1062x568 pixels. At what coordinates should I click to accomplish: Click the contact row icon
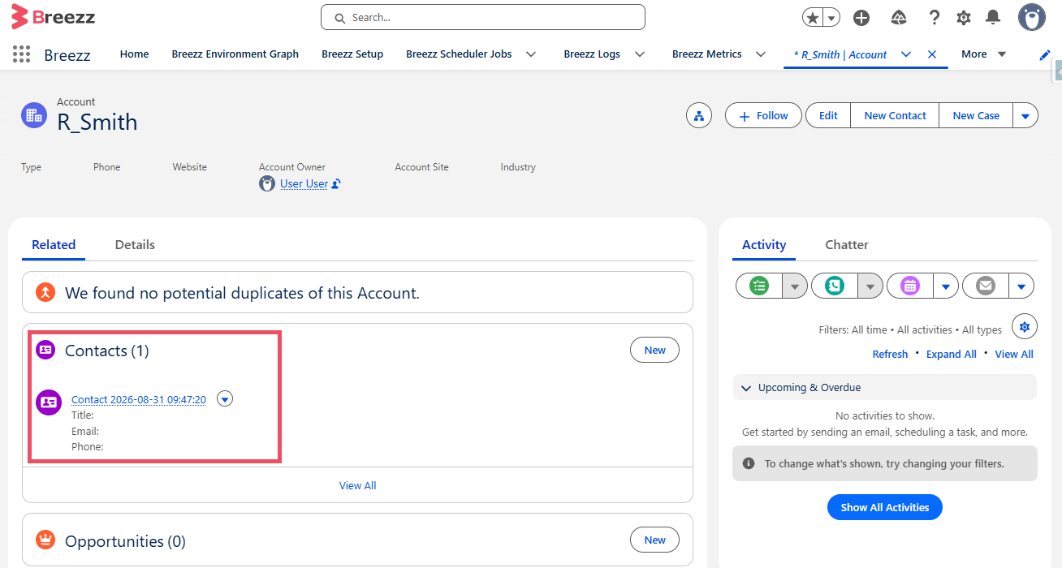click(x=49, y=402)
